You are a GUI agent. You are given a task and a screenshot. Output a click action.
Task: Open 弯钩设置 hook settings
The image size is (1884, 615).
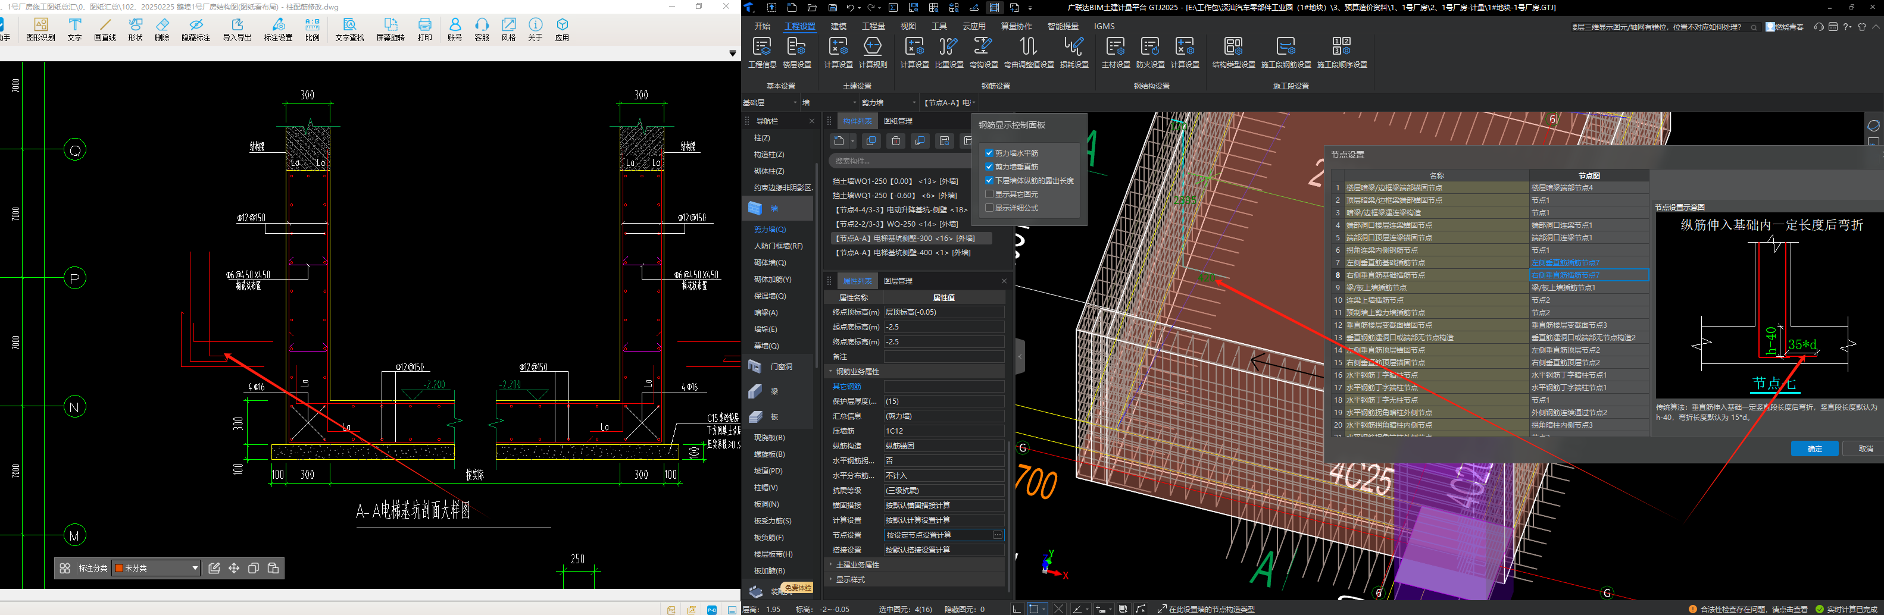click(983, 52)
